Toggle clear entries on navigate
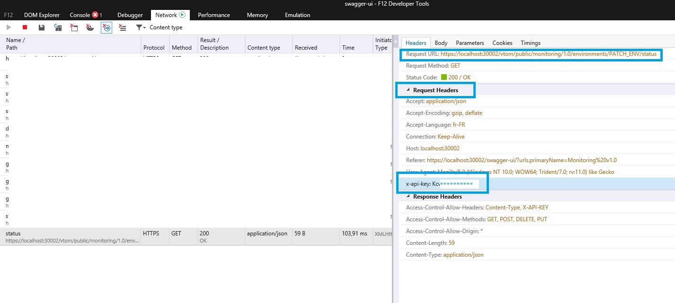This screenshot has width=675, height=303. (x=107, y=28)
